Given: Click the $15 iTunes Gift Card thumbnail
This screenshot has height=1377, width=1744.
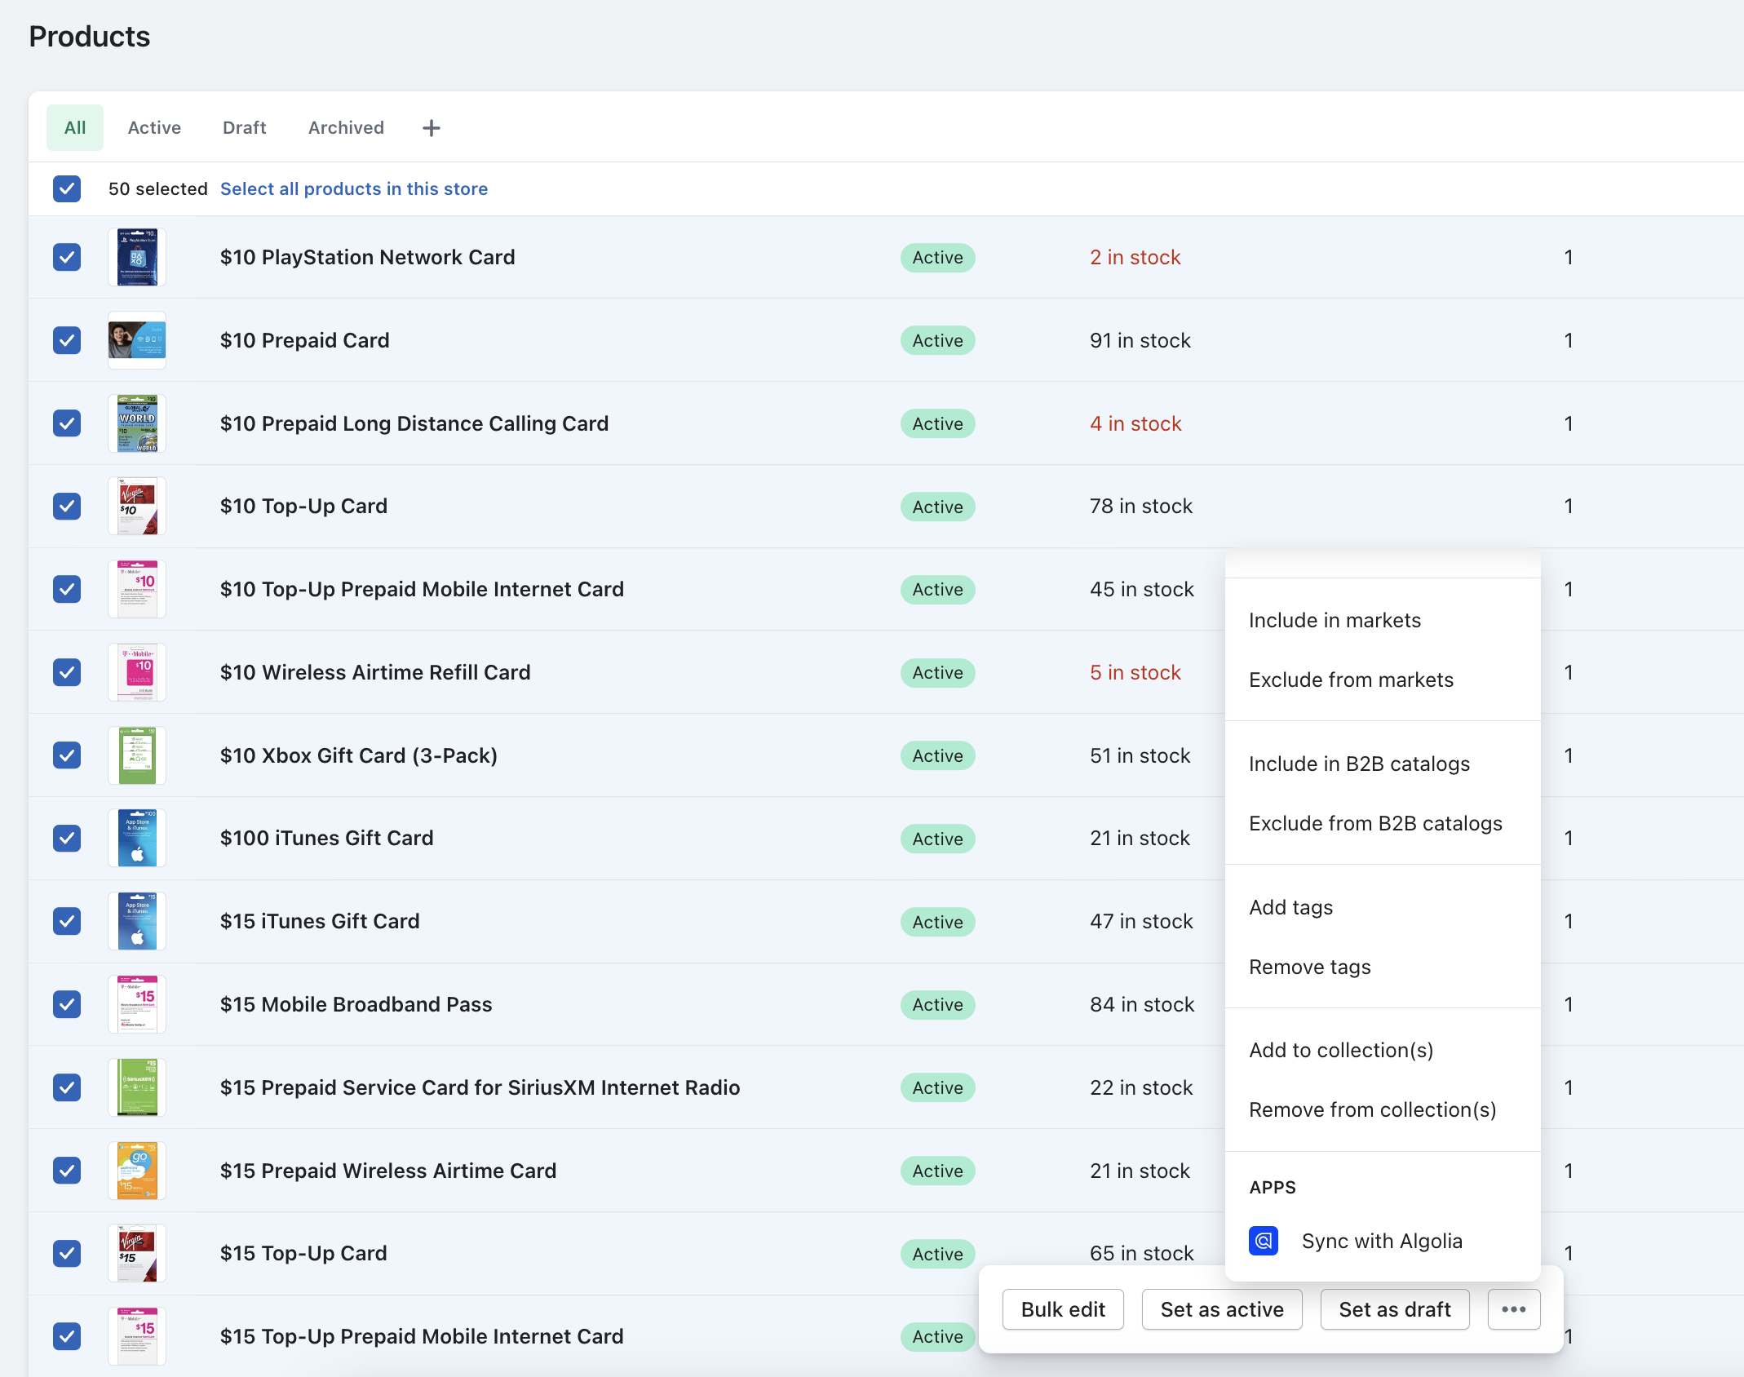Looking at the screenshot, I should click(x=137, y=921).
